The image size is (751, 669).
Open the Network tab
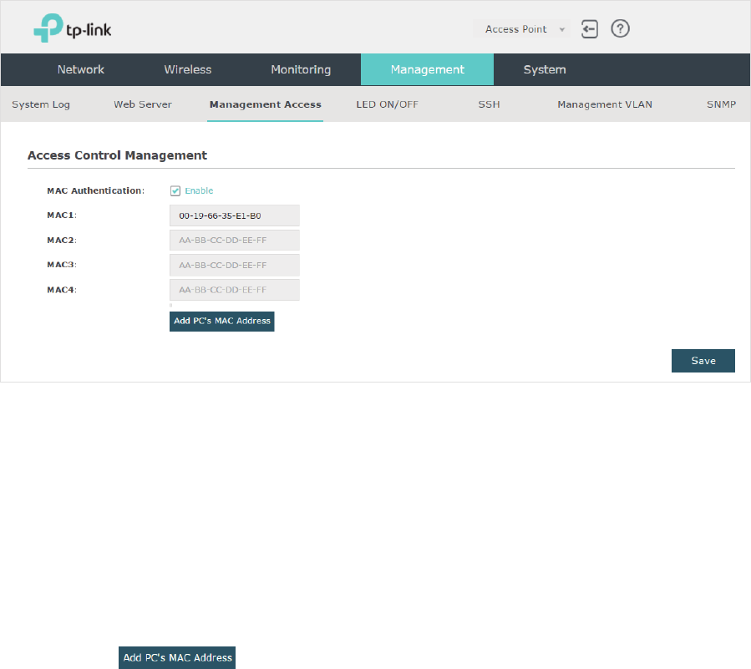[x=80, y=69]
